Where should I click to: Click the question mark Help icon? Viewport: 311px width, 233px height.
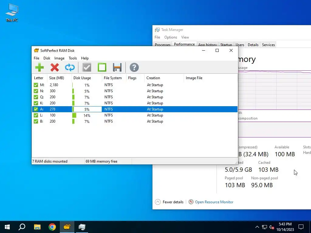(134, 67)
